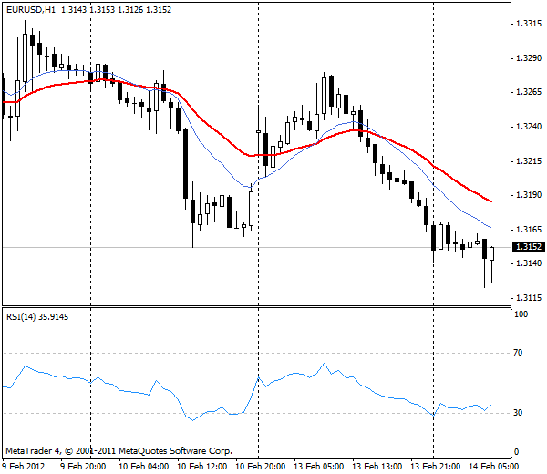Click the 1.3315 price axis label
Image resolution: width=547 pixels, height=474 pixels.
[529, 24]
